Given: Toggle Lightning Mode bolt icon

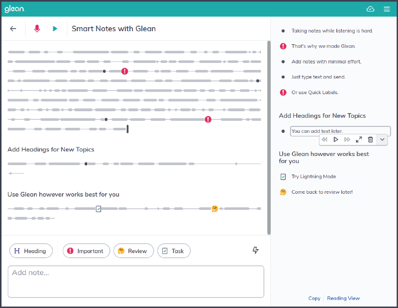Looking at the screenshot, I should pyautogui.click(x=256, y=250).
